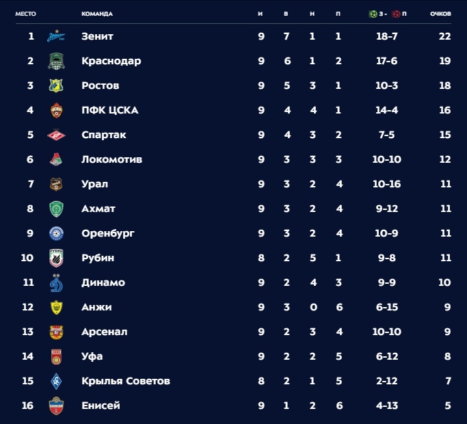Click the Краснодар club crest
The height and width of the screenshot is (424, 467).
[56, 61]
